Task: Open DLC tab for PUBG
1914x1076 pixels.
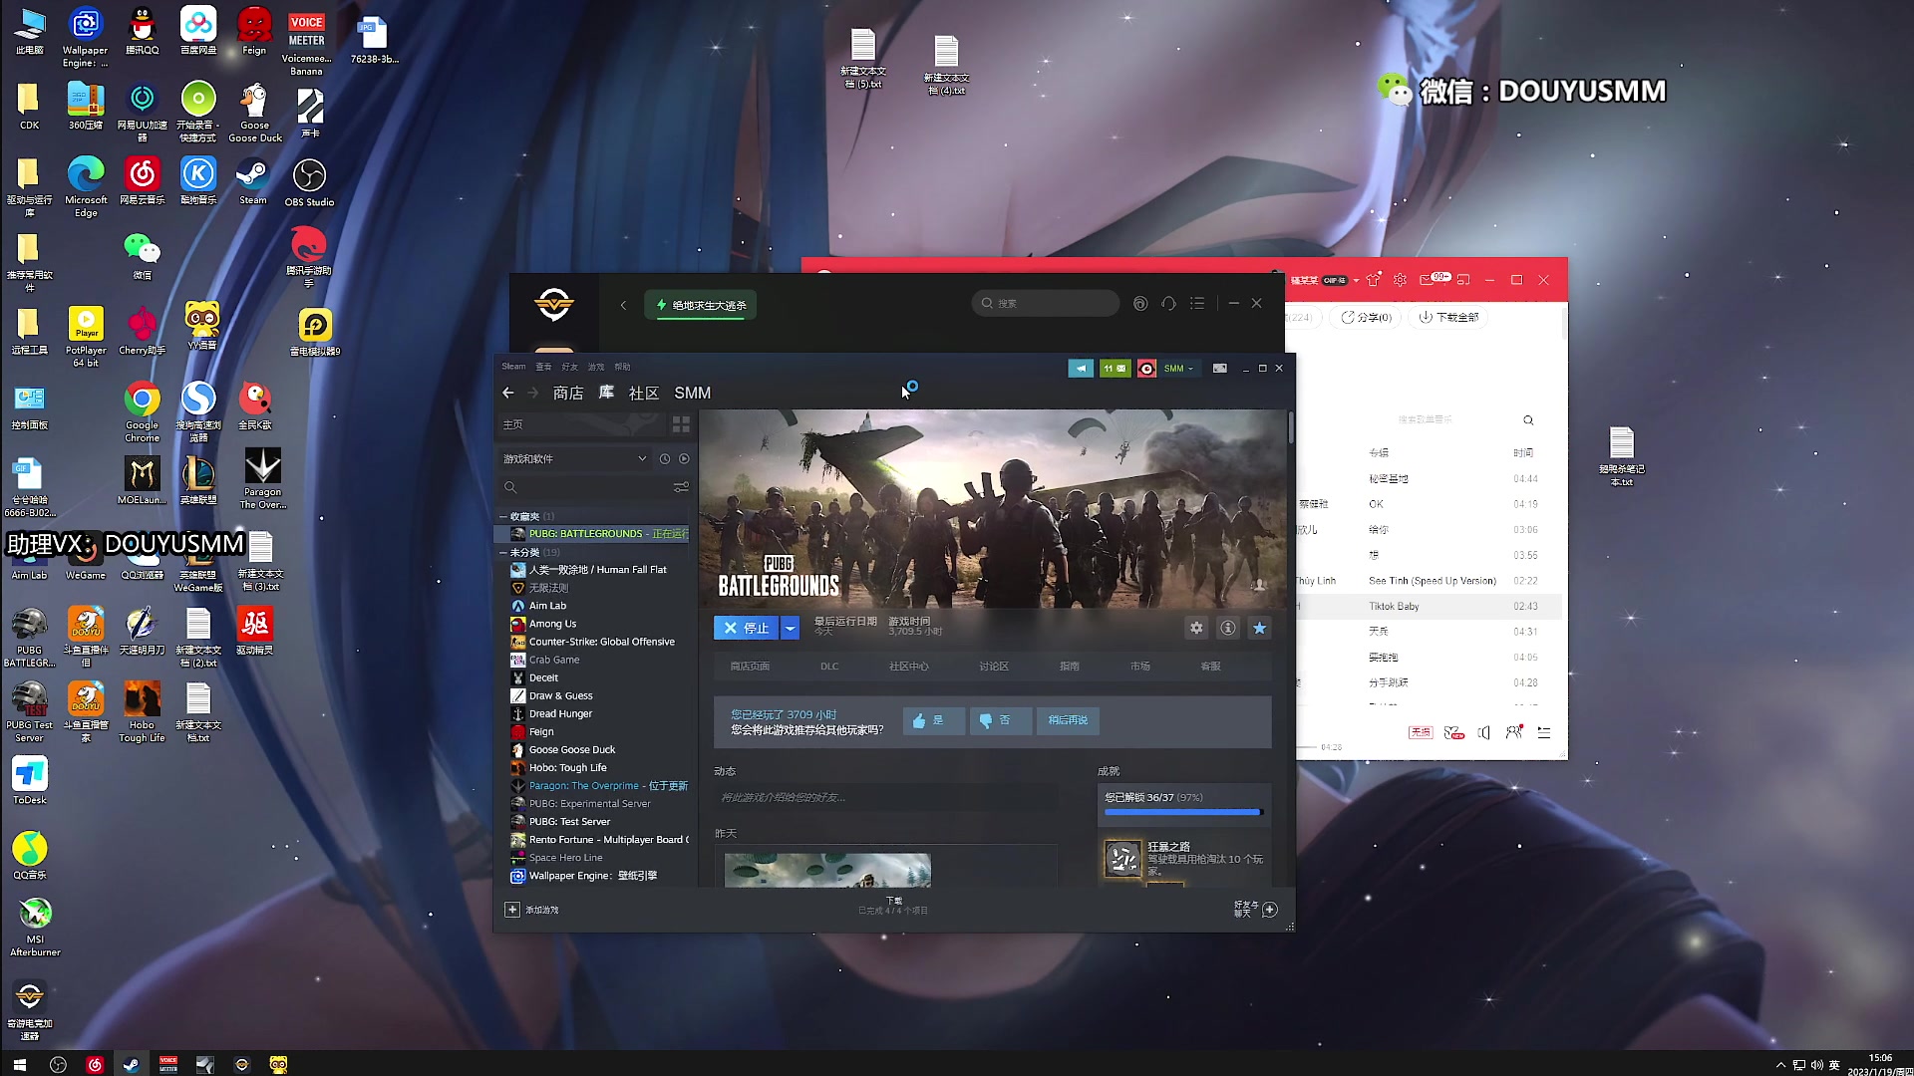Action: [x=829, y=667]
